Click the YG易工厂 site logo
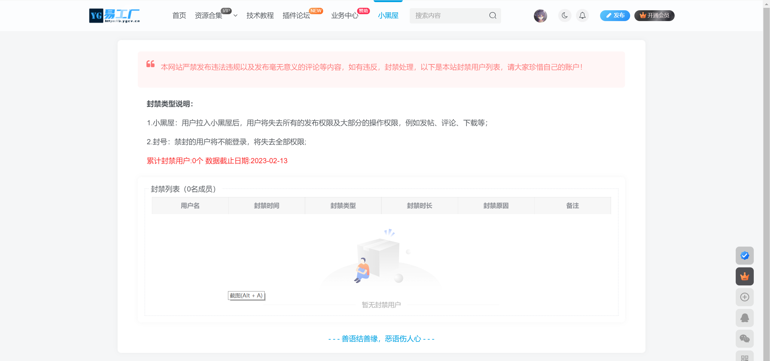The image size is (770, 361). pos(114,16)
